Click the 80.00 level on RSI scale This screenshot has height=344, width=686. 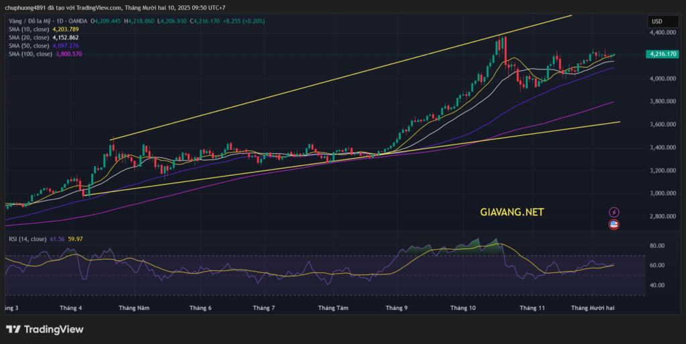click(657, 246)
